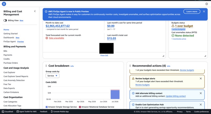The width and height of the screenshot is (211, 114).
Task: Open the Payments page
Action: point(8,55)
